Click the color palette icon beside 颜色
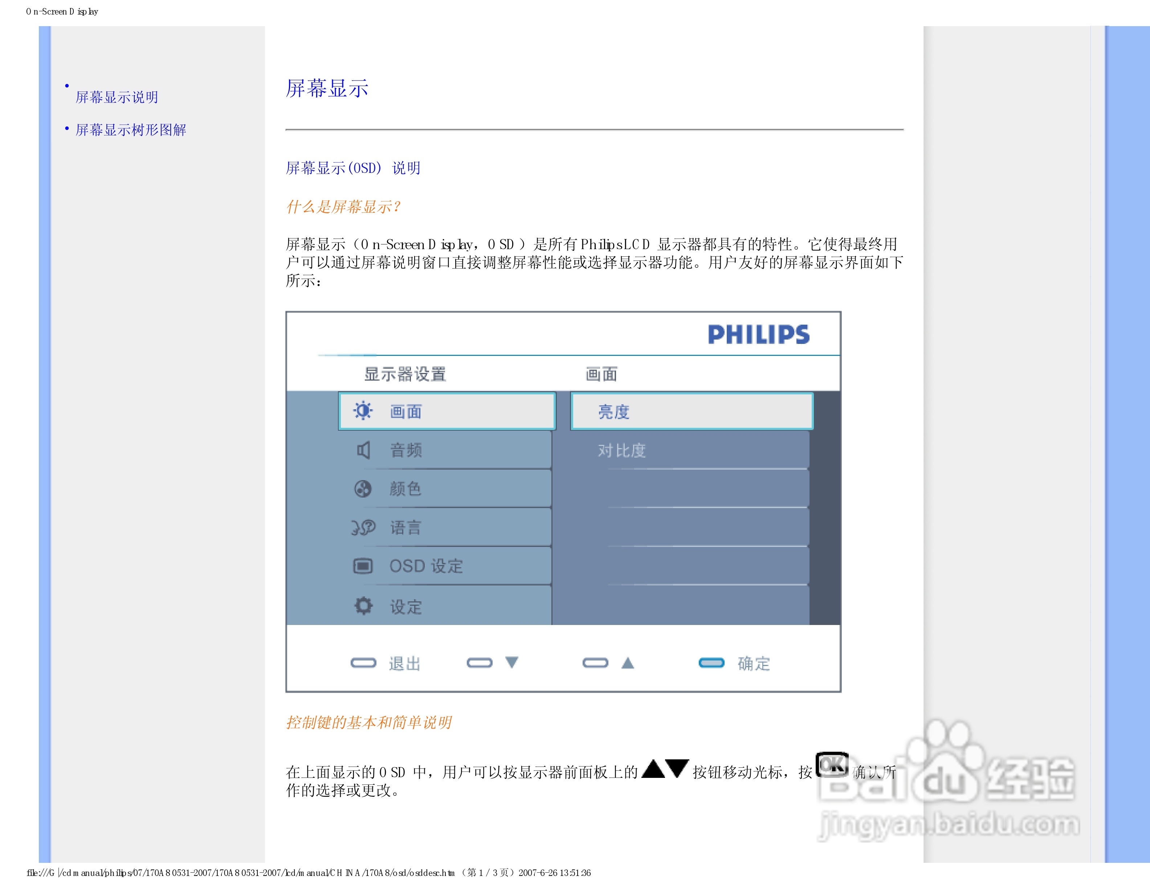This screenshot has width=1150, height=889. click(x=363, y=488)
